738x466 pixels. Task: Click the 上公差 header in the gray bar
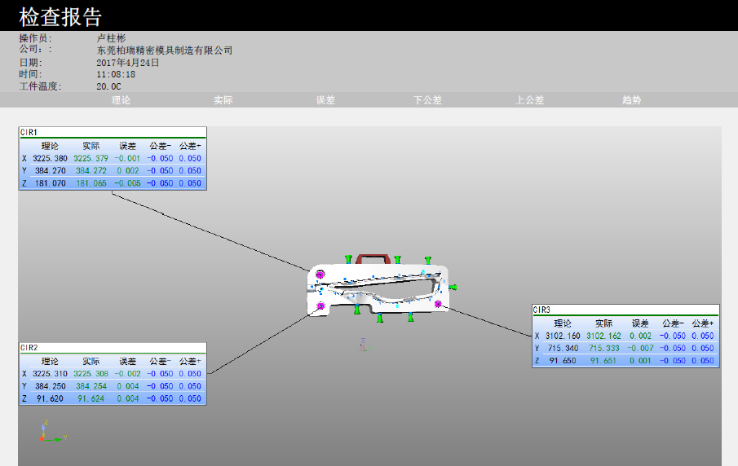[529, 100]
